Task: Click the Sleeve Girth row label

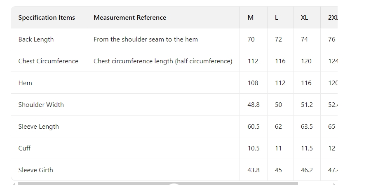Action: 35,170
